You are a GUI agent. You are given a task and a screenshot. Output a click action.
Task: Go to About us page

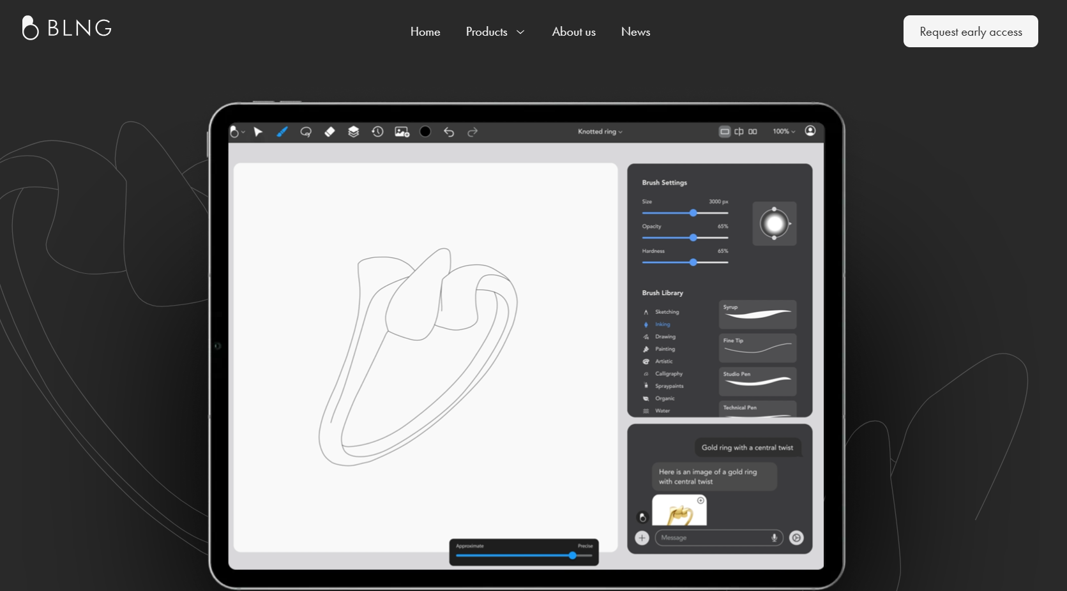tap(573, 32)
